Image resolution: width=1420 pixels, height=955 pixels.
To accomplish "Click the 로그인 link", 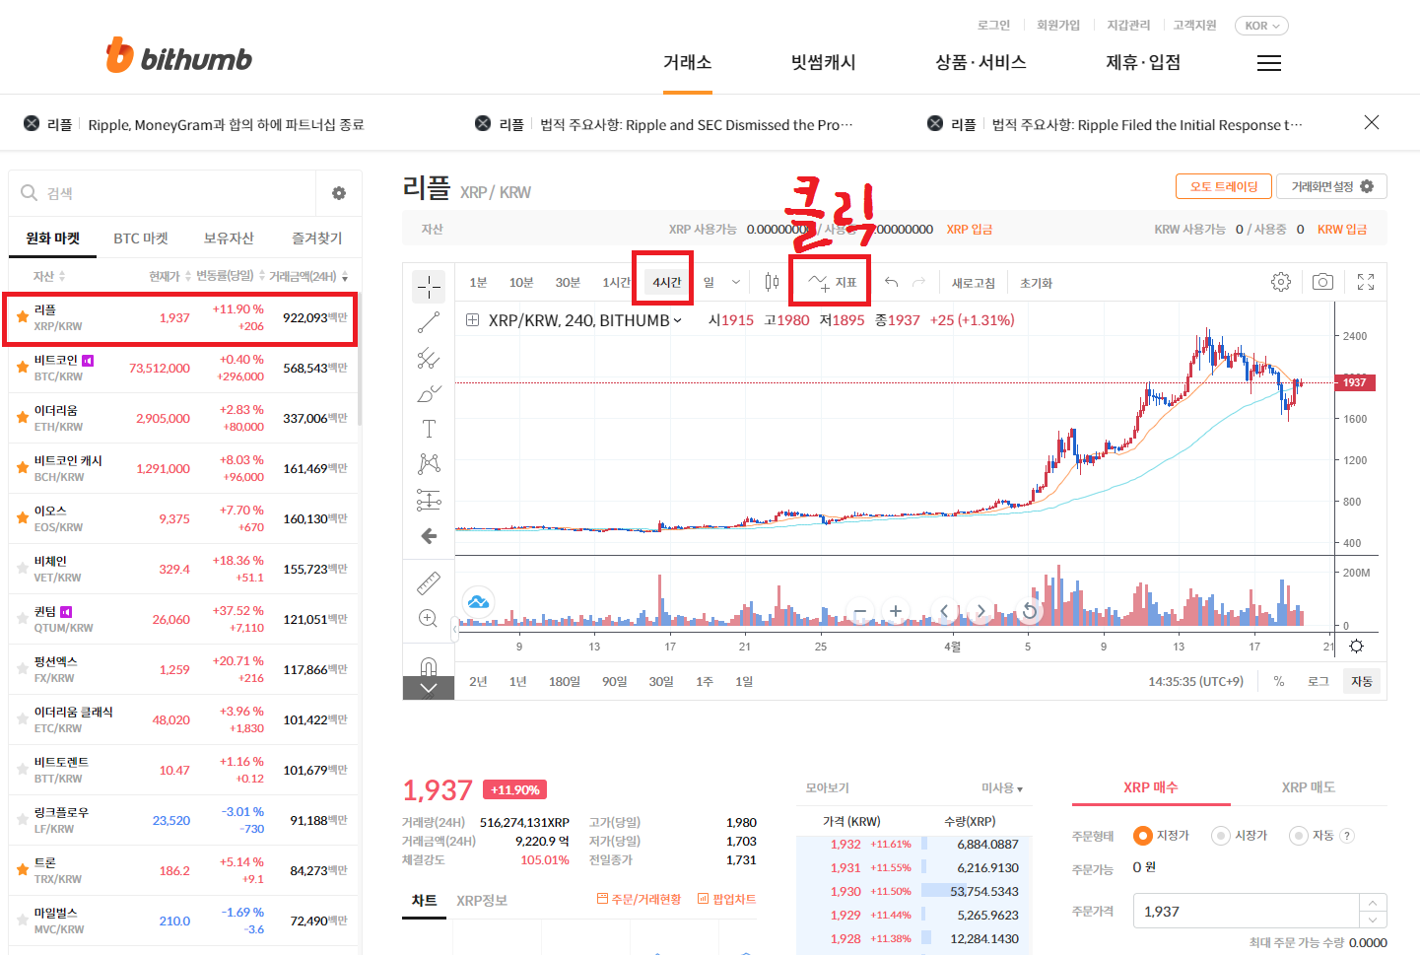I will tap(993, 25).
